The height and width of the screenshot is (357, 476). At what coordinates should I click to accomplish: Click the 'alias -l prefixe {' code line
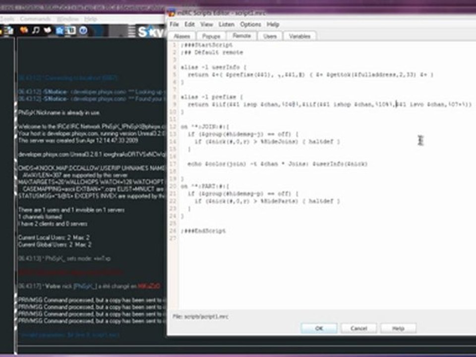pos(212,97)
